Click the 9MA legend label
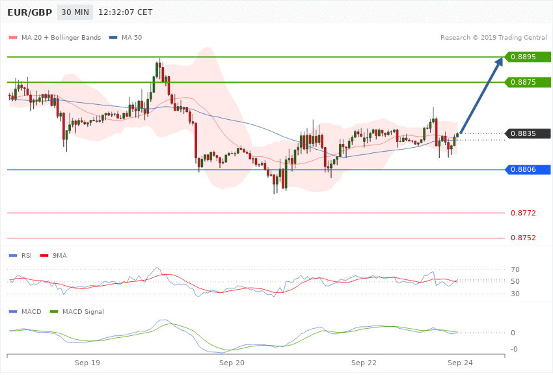Viewport: 553px width, 375px height. pyautogui.click(x=60, y=255)
